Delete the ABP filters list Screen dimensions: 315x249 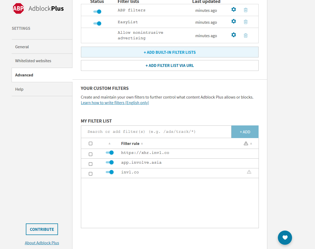[245, 10]
